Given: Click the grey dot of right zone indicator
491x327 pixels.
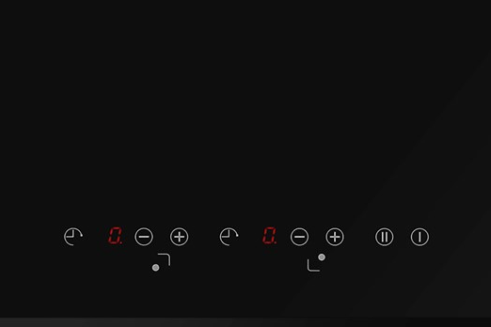Looking at the screenshot, I should click(x=321, y=257).
